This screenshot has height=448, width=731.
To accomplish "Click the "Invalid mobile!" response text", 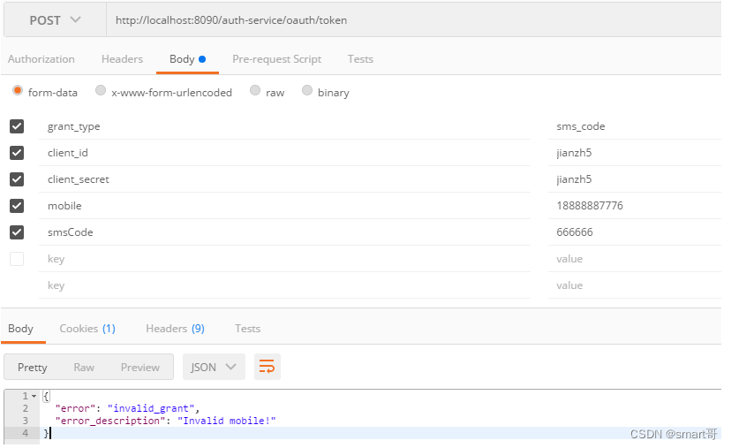I will click(x=227, y=421).
